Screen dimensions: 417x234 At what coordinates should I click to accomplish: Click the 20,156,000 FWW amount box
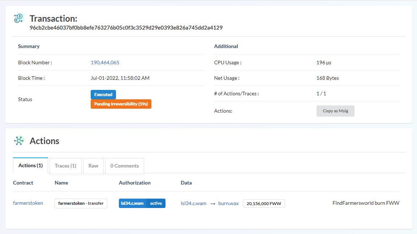pyautogui.click(x=264, y=203)
